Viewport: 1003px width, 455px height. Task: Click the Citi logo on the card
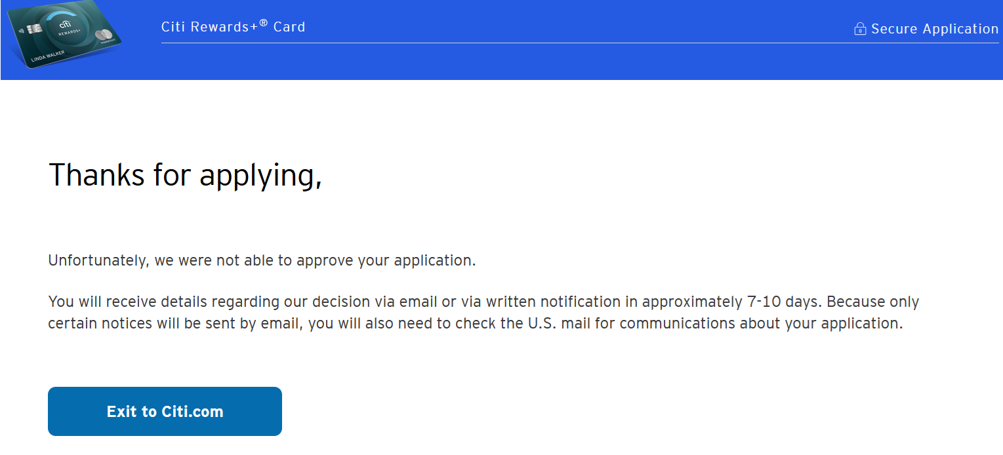66,24
